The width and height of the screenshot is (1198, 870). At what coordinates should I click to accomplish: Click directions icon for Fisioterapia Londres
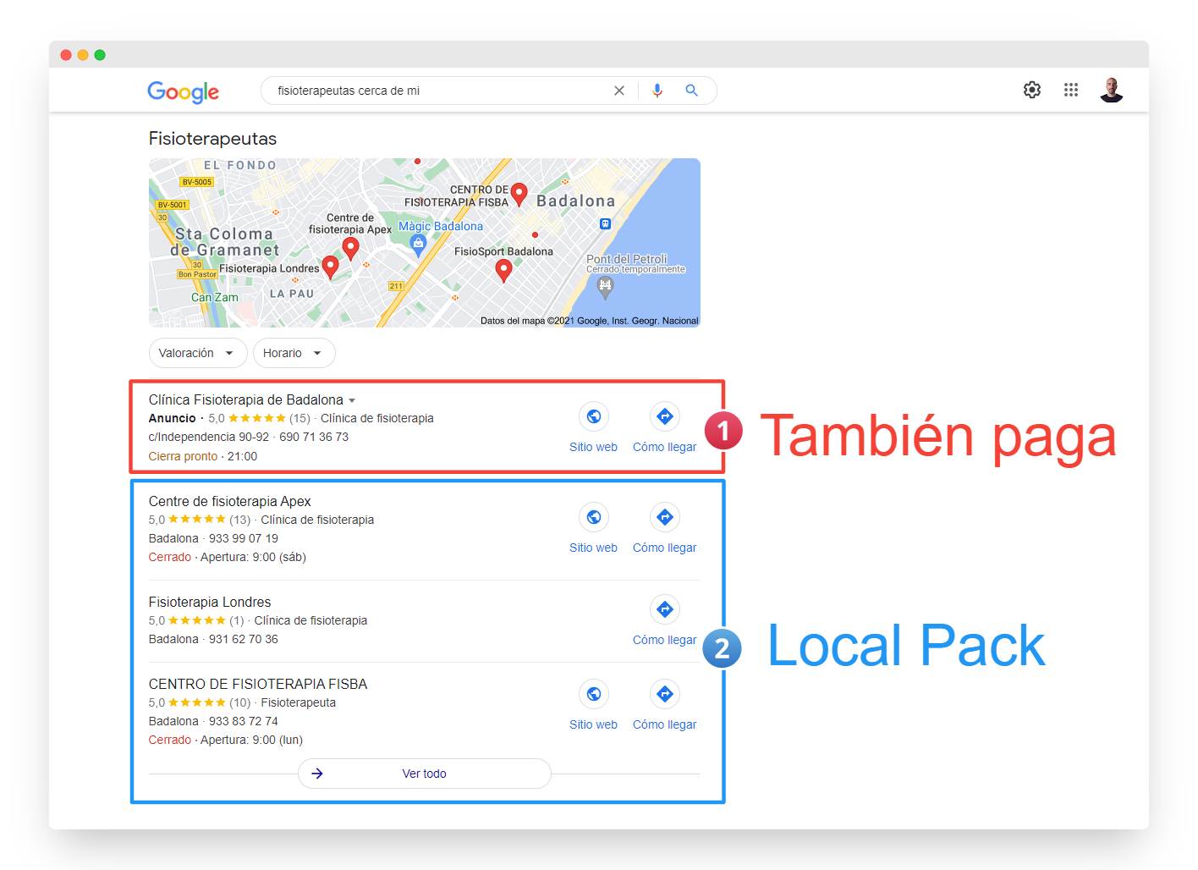pos(665,609)
